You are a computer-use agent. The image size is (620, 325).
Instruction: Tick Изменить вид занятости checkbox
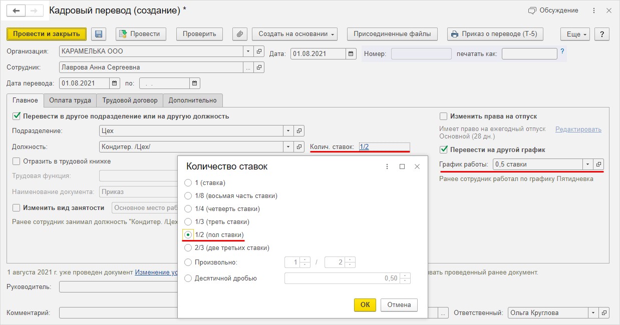coord(16,207)
